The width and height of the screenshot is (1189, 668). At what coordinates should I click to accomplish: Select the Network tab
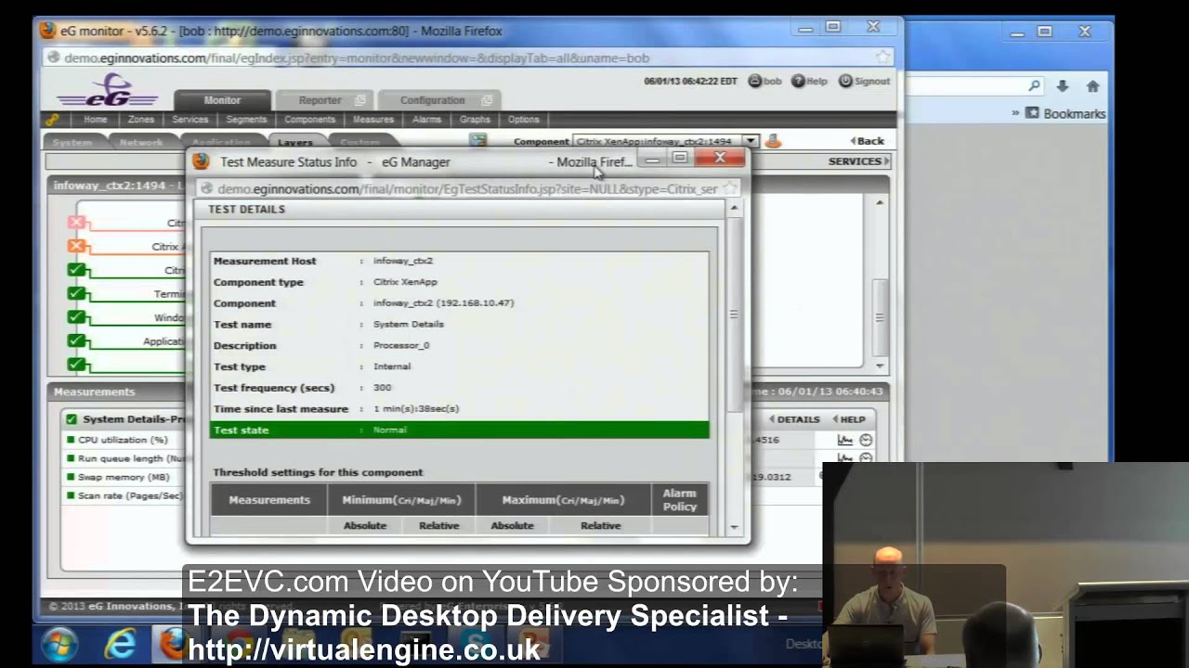pyautogui.click(x=141, y=142)
